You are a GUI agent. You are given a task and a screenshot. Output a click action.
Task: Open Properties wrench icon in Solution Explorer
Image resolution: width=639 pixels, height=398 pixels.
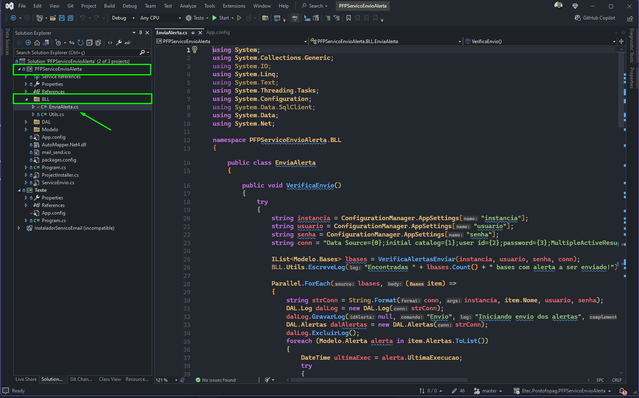[119, 43]
